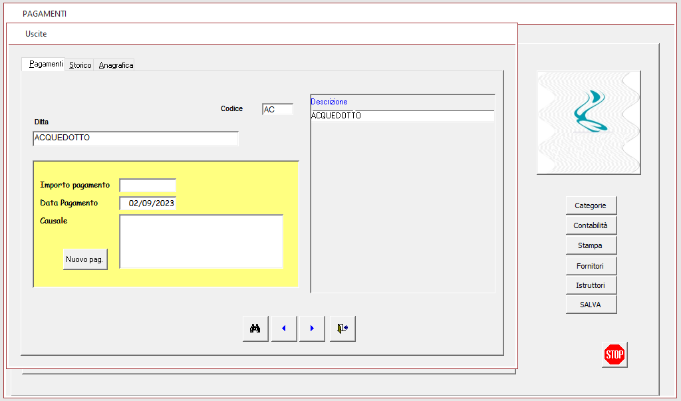Screen dimensions: 681x401
Task: Go to next record with right arrow
Action: click(x=312, y=329)
